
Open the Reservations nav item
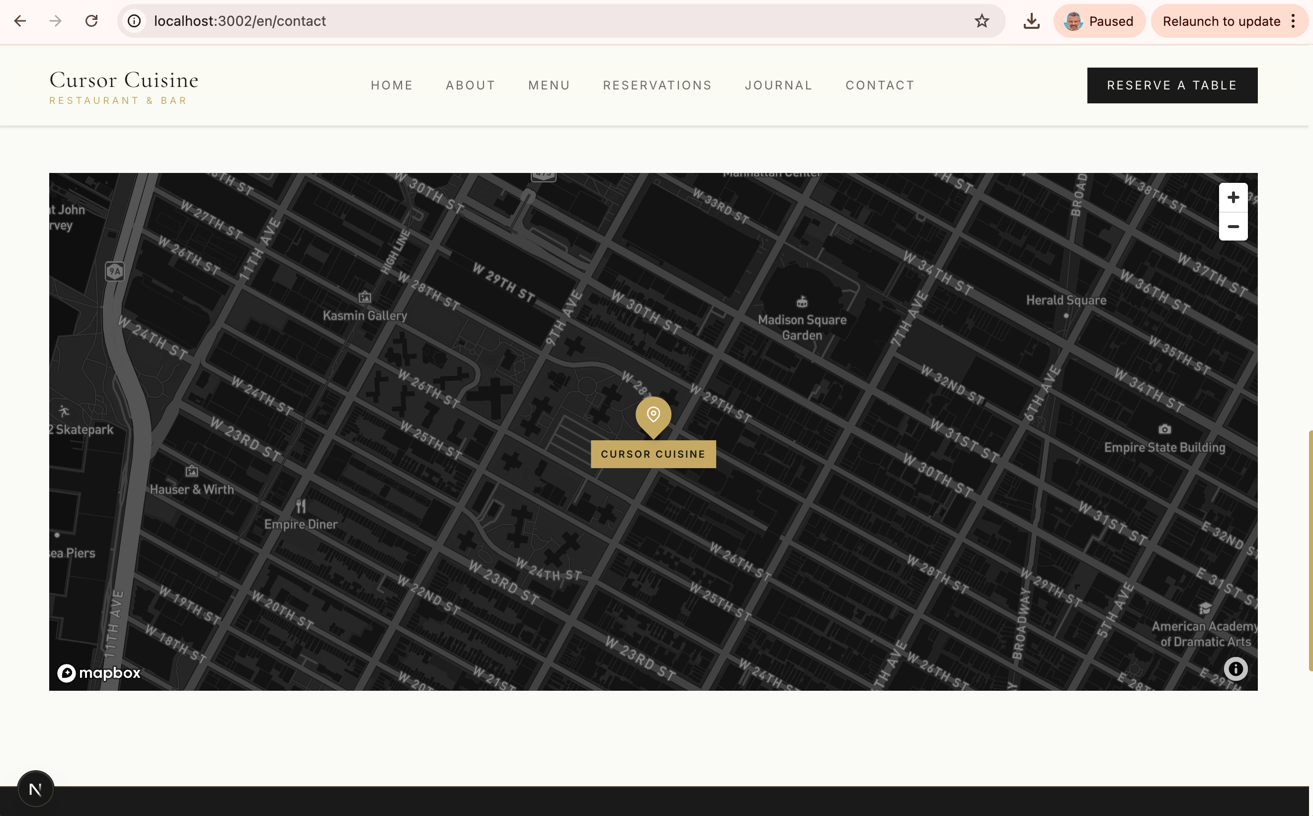coord(657,85)
